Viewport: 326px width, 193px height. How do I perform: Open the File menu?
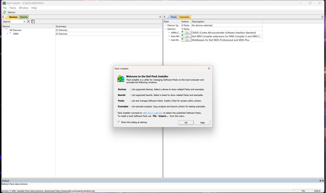[5, 8]
